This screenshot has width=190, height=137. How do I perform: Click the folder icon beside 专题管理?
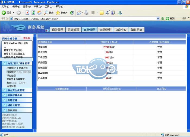tap(5, 100)
